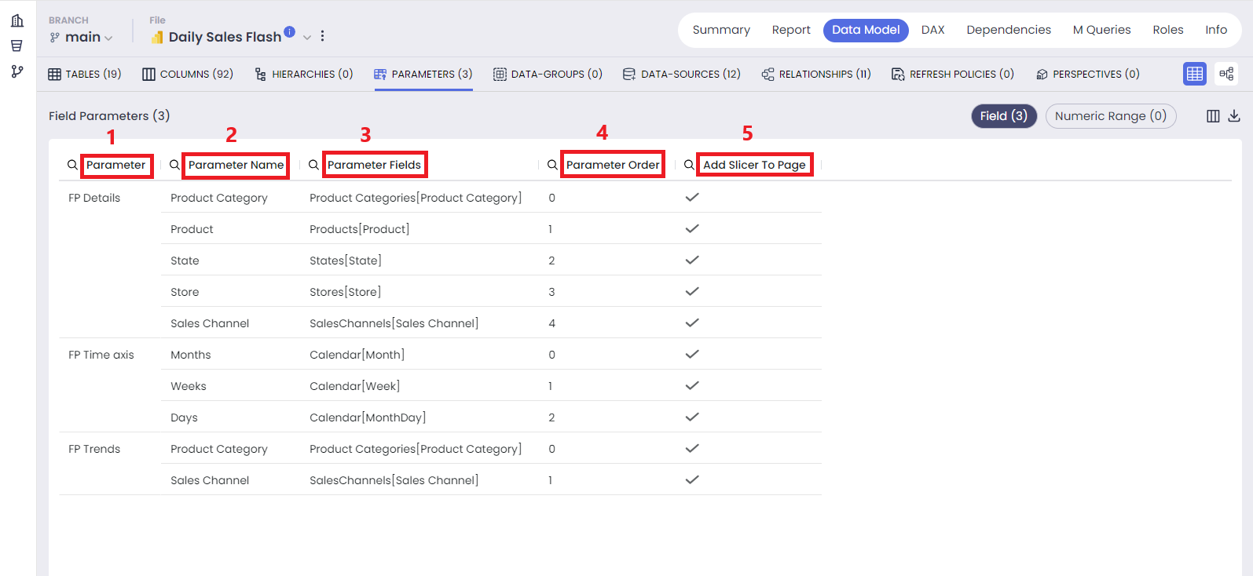Open the archive box icon in sidebar
Screen dimensions: 1253x576
click(16, 46)
